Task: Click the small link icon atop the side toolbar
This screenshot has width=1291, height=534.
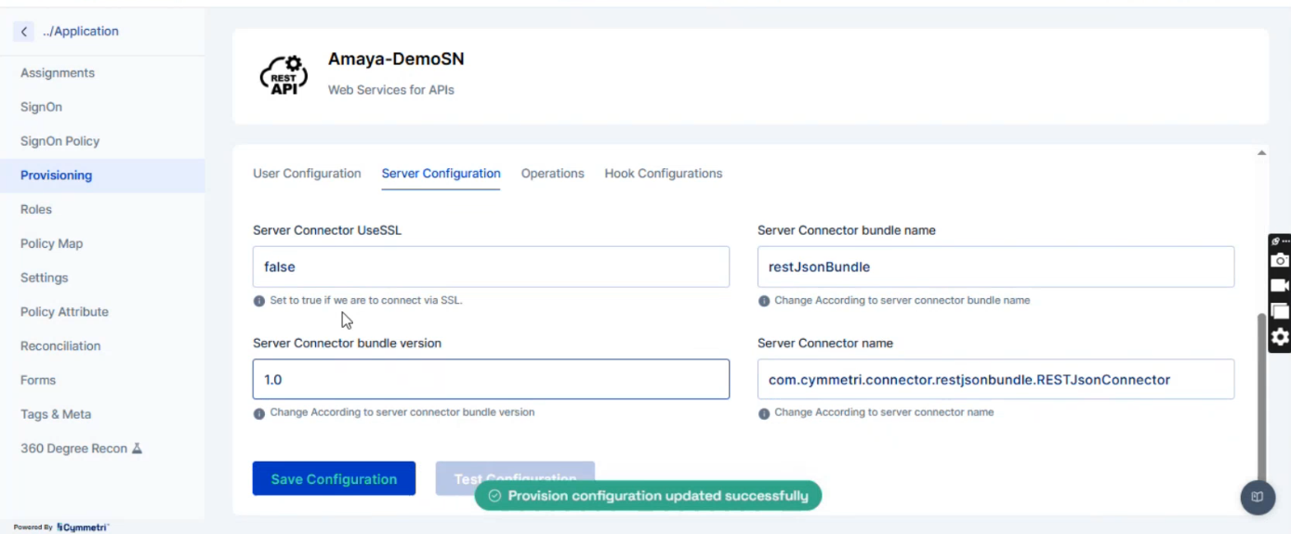Action: point(1275,241)
